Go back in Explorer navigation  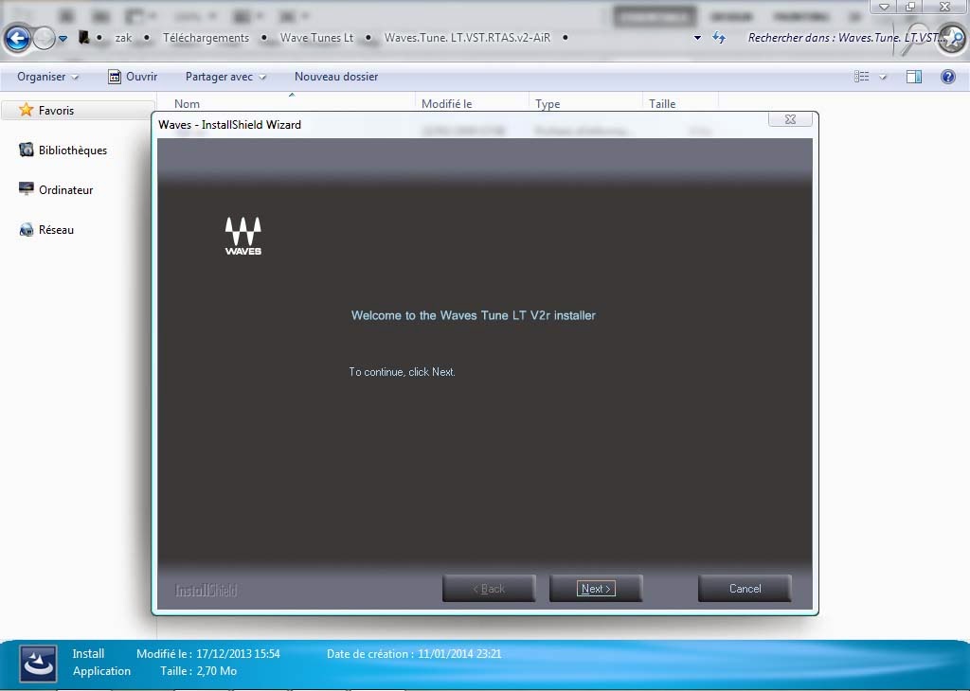(x=17, y=38)
